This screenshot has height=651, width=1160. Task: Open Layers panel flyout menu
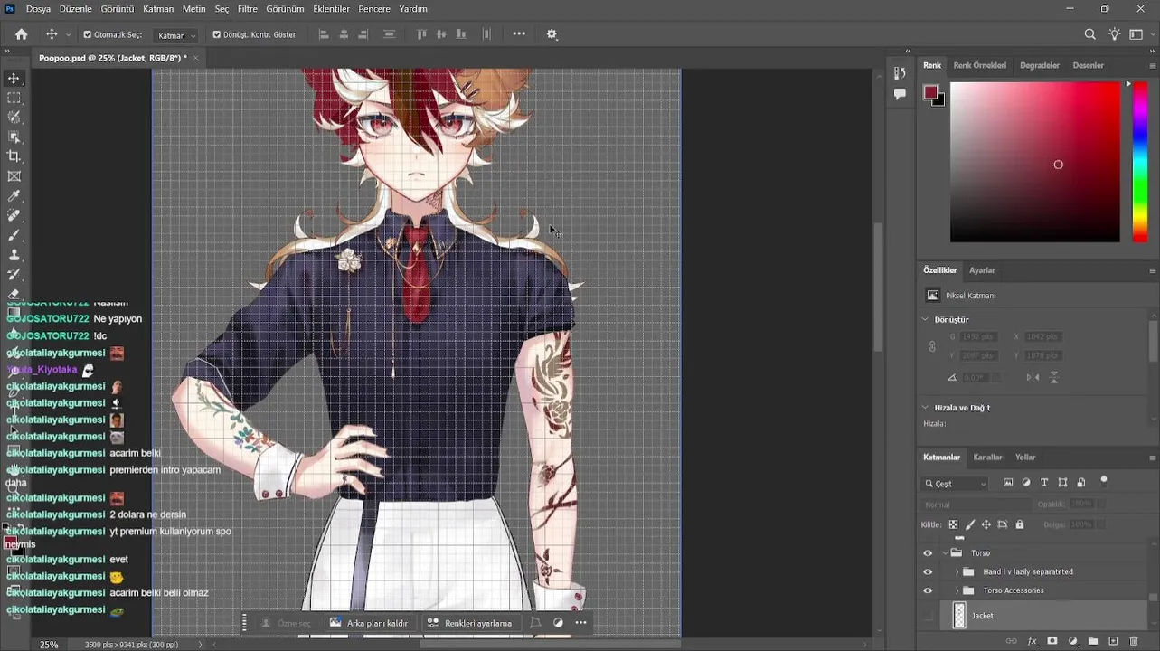[1152, 458]
